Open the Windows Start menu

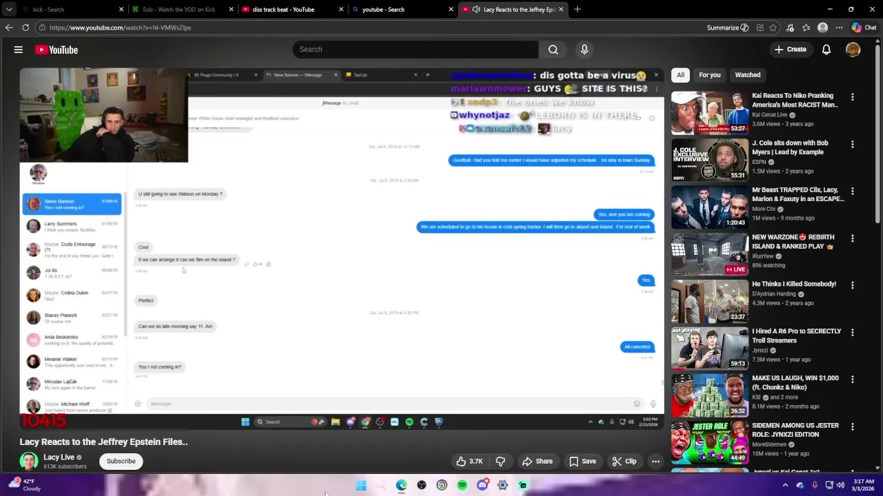click(361, 486)
